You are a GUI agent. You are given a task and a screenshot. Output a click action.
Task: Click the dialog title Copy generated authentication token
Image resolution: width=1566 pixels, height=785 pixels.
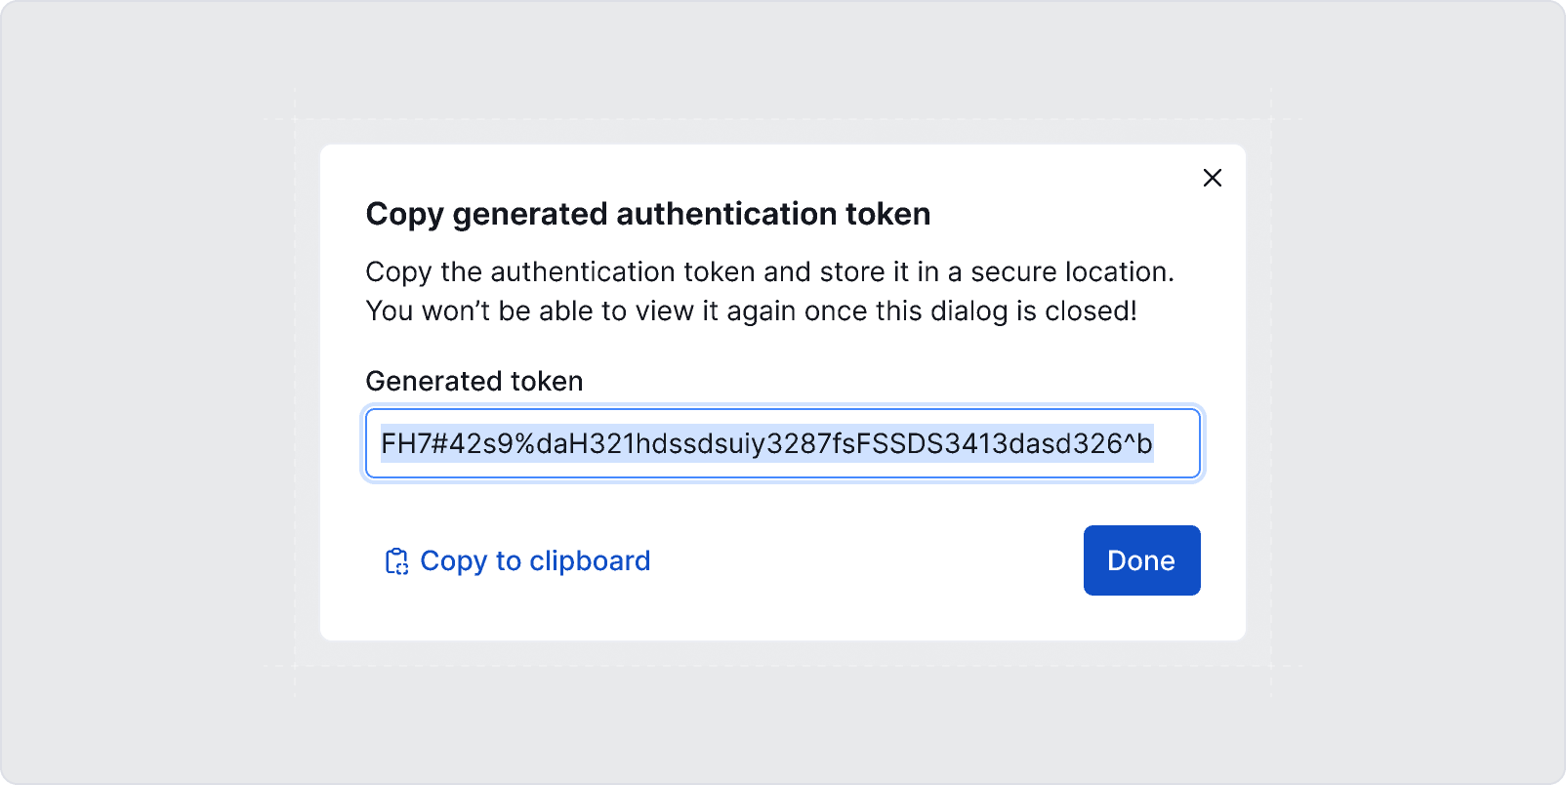pos(647,214)
